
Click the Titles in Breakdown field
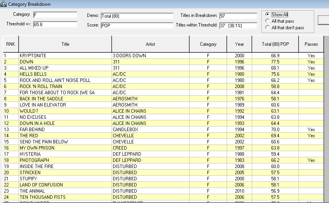coord(238,16)
